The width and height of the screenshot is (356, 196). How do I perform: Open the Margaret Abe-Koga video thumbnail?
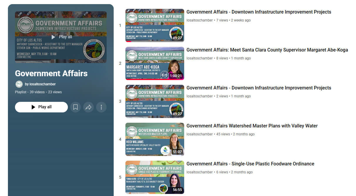tap(155, 63)
